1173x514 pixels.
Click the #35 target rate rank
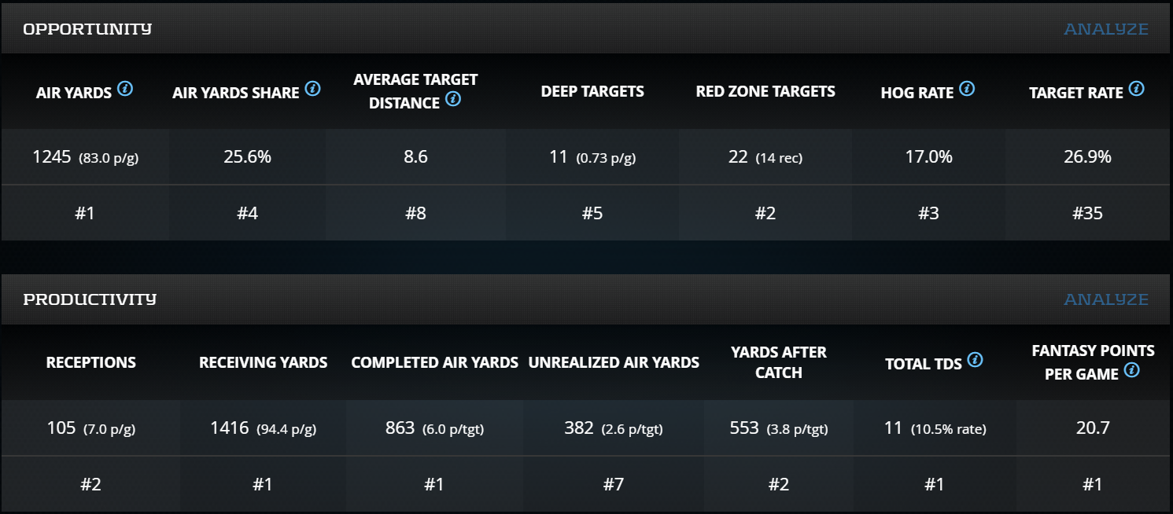pos(1086,213)
